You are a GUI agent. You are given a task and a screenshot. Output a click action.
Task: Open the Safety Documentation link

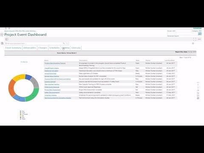[52, 93]
